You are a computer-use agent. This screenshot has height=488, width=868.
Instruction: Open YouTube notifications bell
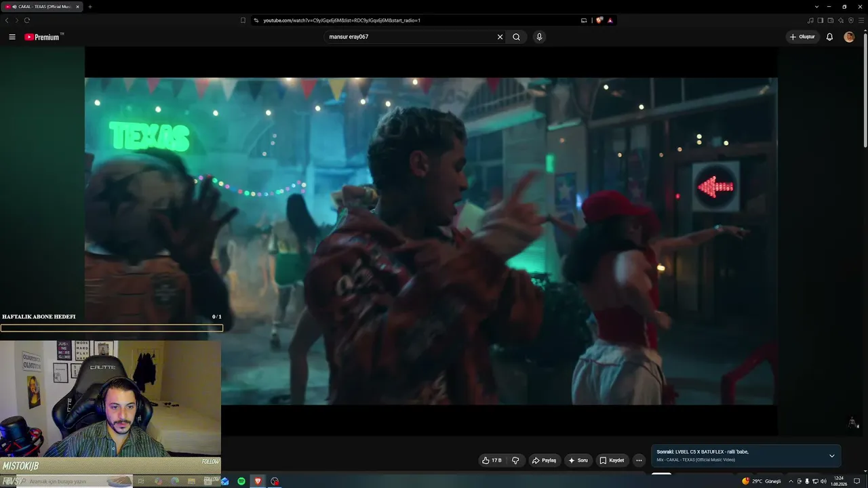click(x=829, y=37)
